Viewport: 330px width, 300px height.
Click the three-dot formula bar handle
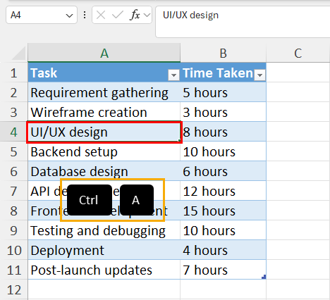(85, 15)
